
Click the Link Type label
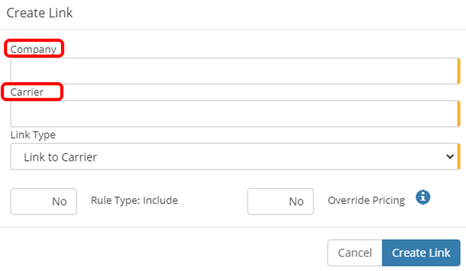coord(33,135)
